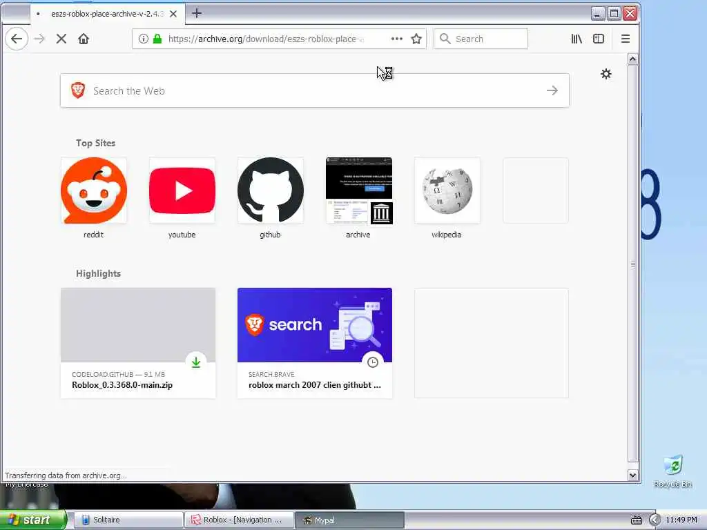The height and width of the screenshot is (530, 707).
Task: Click the system tray keyboard icon
Action: click(x=636, y=520)
